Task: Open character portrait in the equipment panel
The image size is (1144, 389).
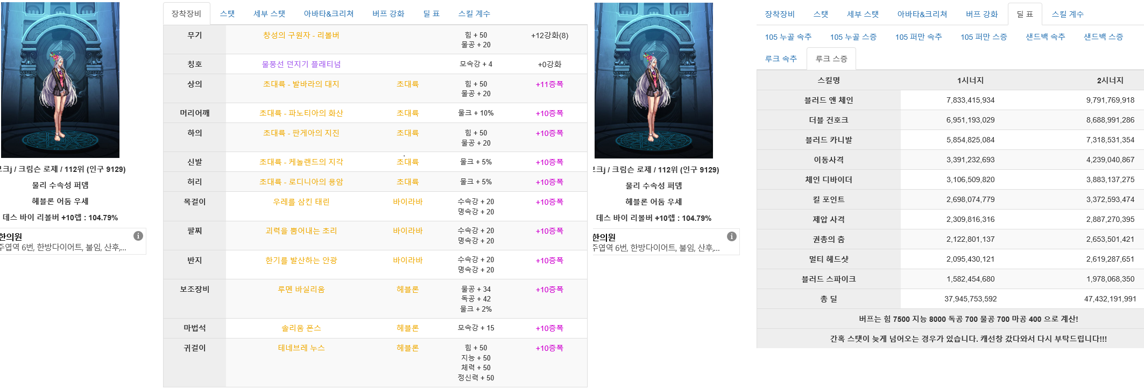Action: click(x=60, y=80)
